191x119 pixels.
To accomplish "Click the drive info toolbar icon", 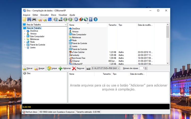I will pyautogui.click(x=61, y=19).
